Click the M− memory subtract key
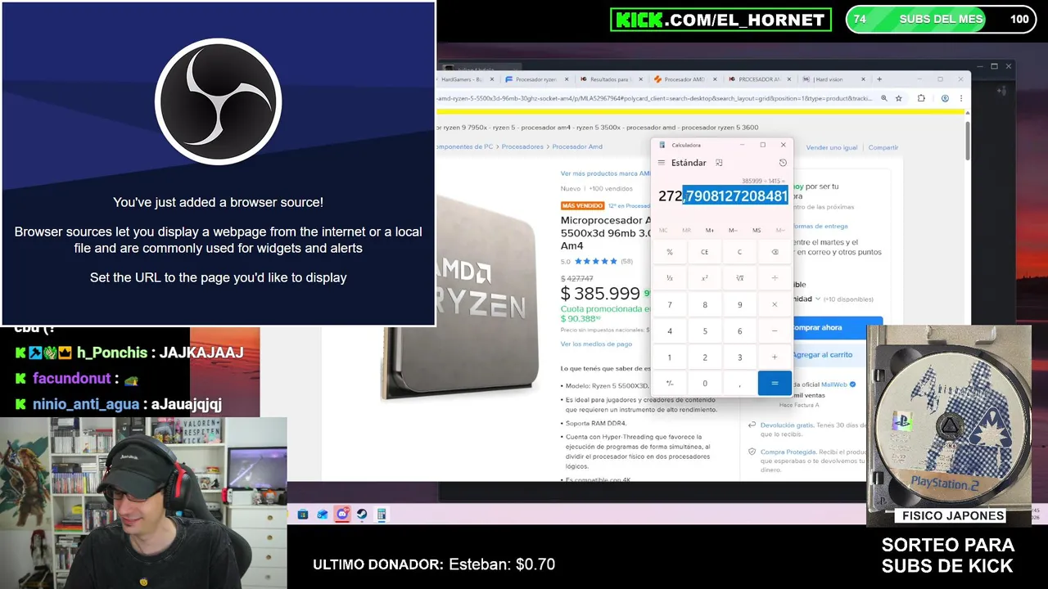Image resolution: width=1048 pixels, height=589 pixels. 733,230
